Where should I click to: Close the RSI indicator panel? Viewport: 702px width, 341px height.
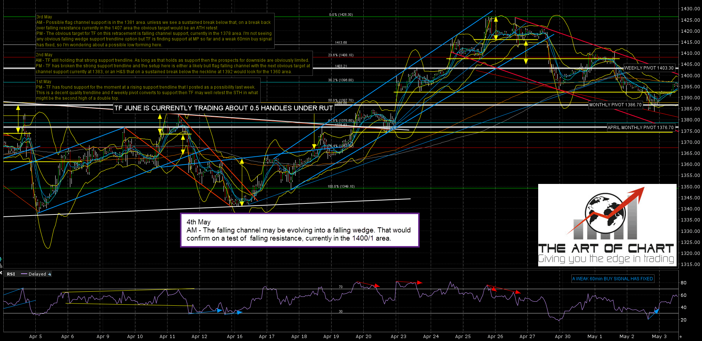click(1, 273)
